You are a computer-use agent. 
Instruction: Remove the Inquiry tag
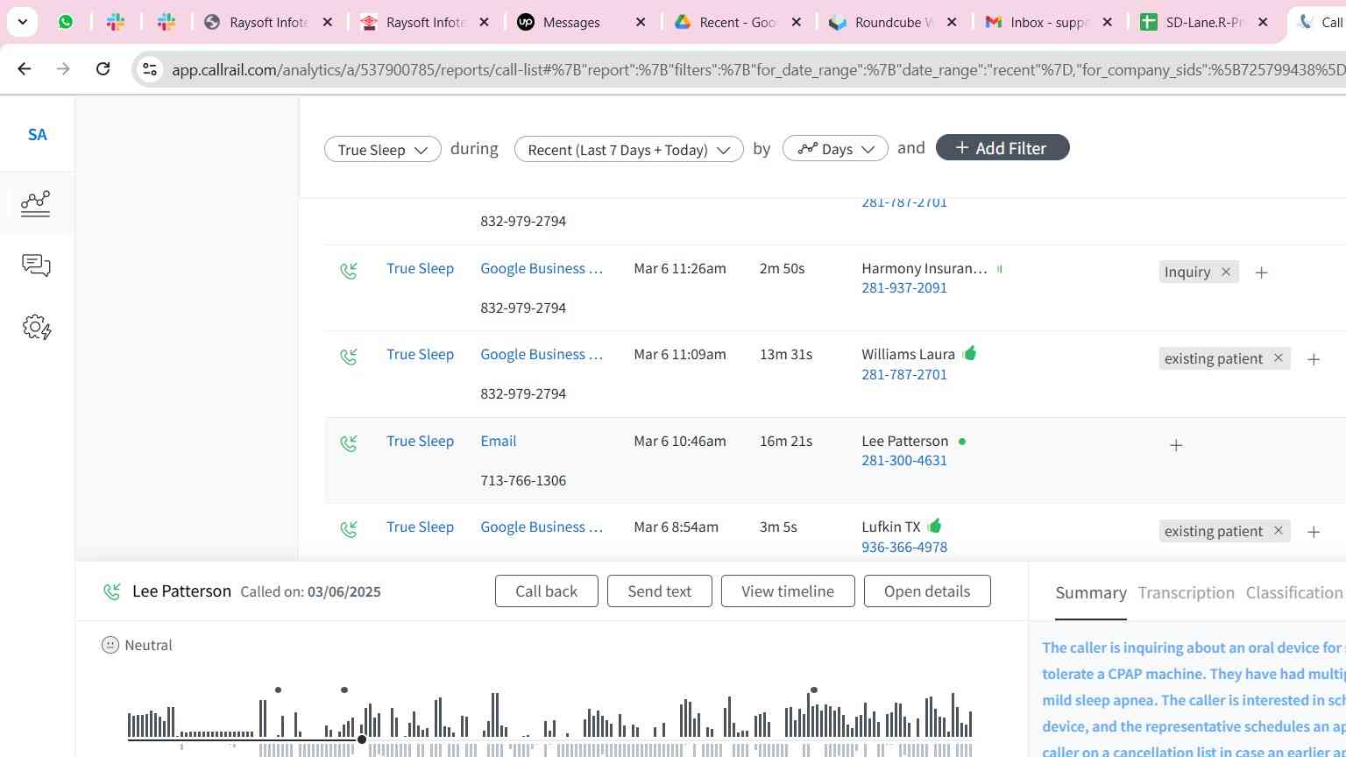click(1225, 272)
